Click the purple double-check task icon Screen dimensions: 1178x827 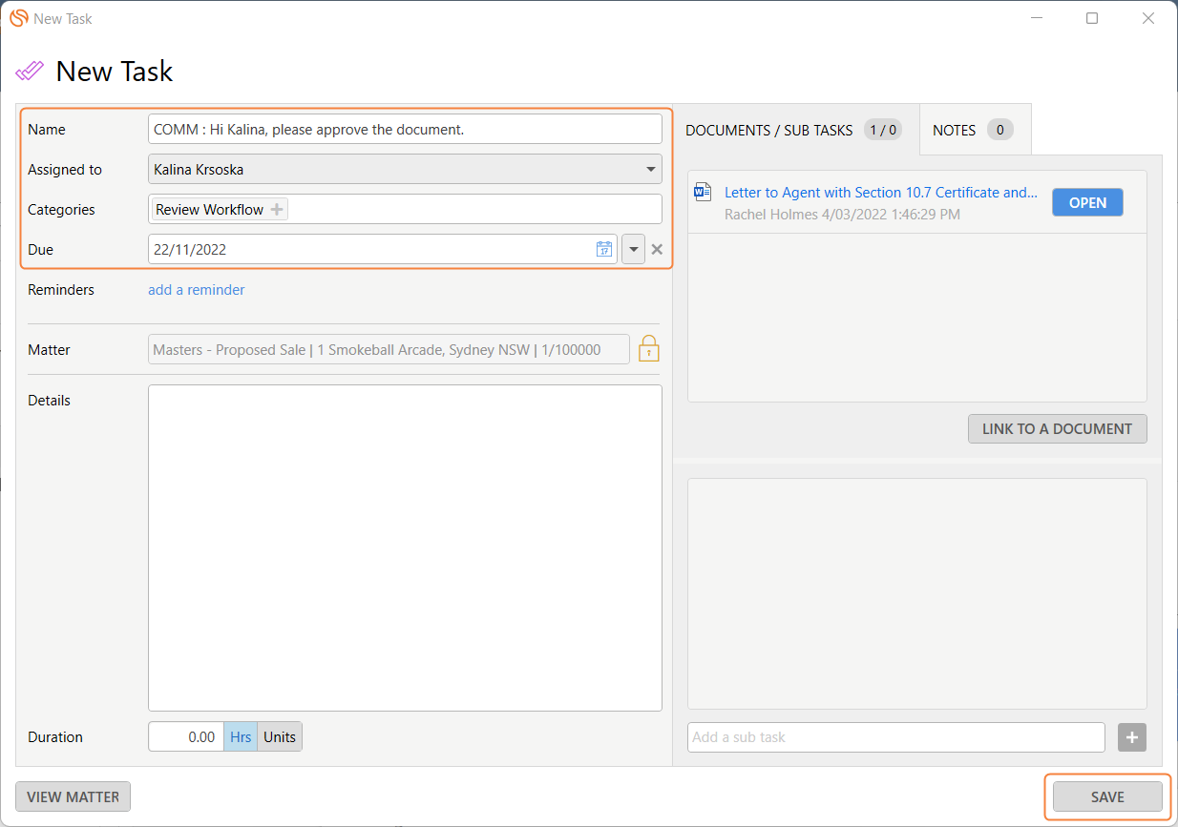click(30, 72)
